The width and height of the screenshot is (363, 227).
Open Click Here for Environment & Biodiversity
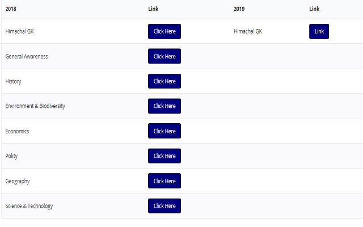click(x=164, y=106)
